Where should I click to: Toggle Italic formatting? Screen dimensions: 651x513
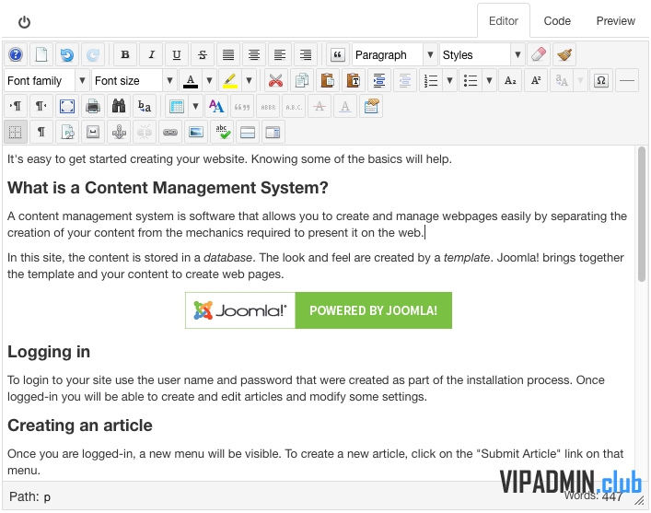point(151,54)
